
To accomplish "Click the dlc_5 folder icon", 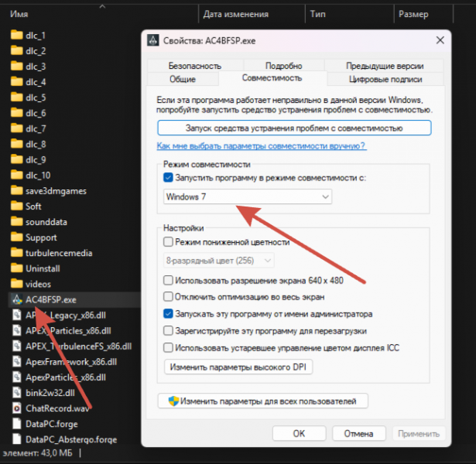I will (x=17, y=97).
